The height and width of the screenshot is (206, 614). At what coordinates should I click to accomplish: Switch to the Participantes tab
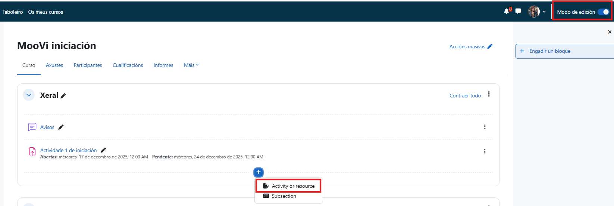[88, 65]
